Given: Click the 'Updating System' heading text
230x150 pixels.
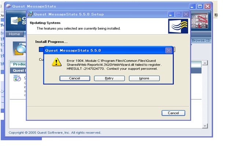Looking at the screenshot, I should 45,23.
